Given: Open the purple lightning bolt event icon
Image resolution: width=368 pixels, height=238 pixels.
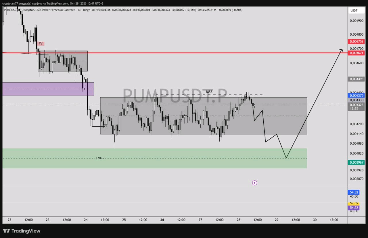Looking at the screenshot, I should [254, 183].
